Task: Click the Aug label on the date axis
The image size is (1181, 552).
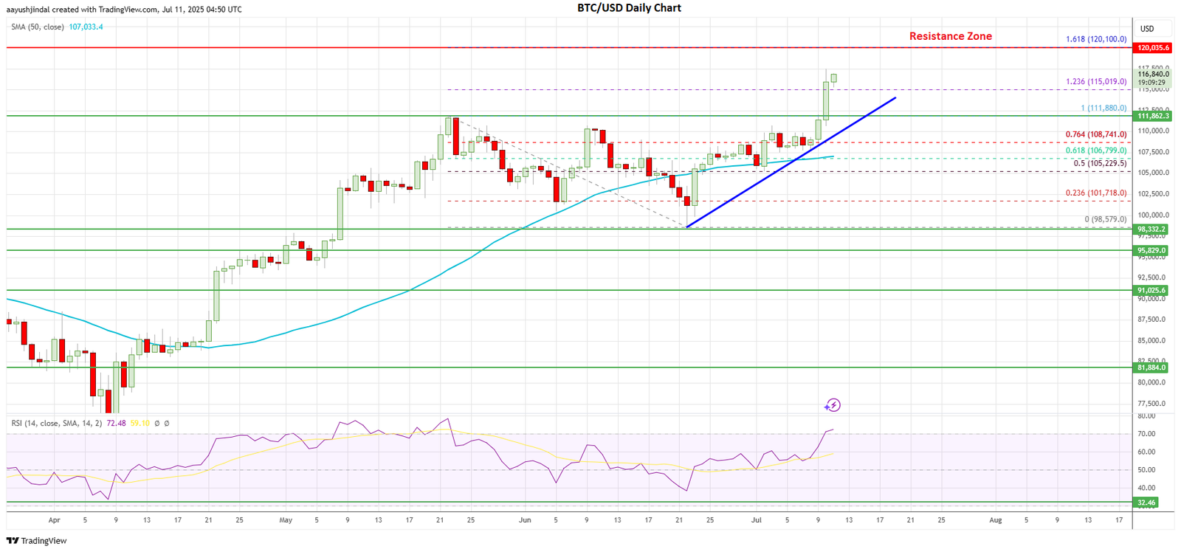Action: [x=995, y=520]
